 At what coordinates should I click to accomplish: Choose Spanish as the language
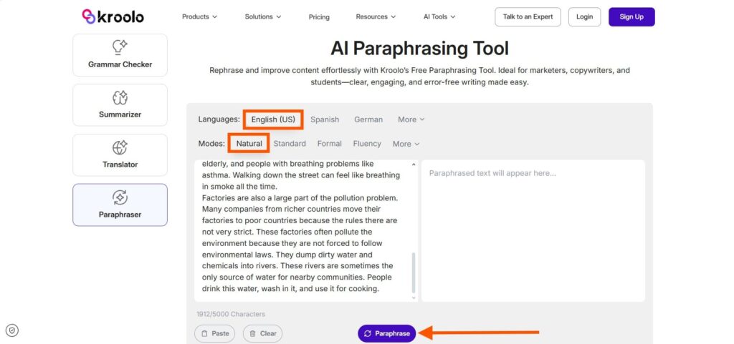pyautogui.click(x=325, y=119)
